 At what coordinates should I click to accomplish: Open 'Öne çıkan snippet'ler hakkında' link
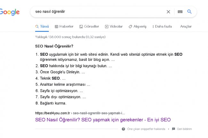[146, 129]
